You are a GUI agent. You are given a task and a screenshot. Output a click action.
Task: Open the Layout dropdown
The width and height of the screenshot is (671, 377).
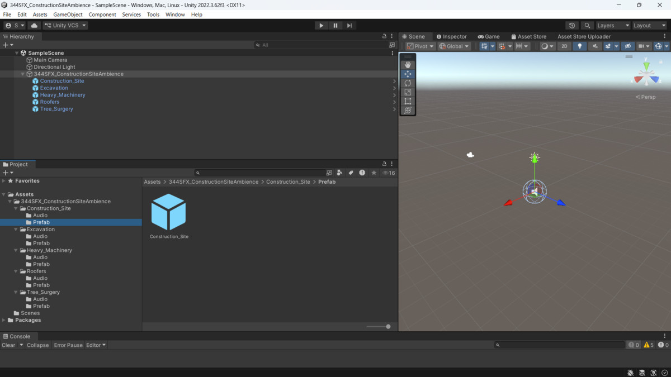[x=649, y=25]
